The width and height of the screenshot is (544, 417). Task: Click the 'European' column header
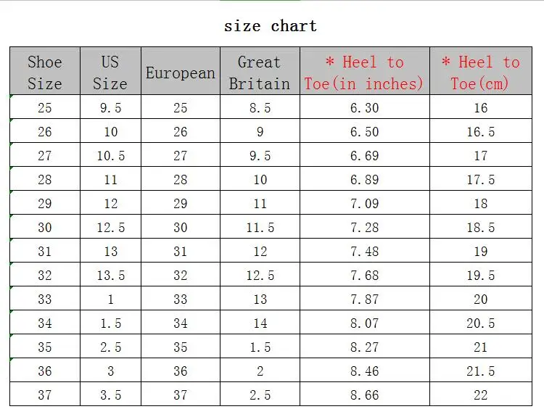pos(181,71)
